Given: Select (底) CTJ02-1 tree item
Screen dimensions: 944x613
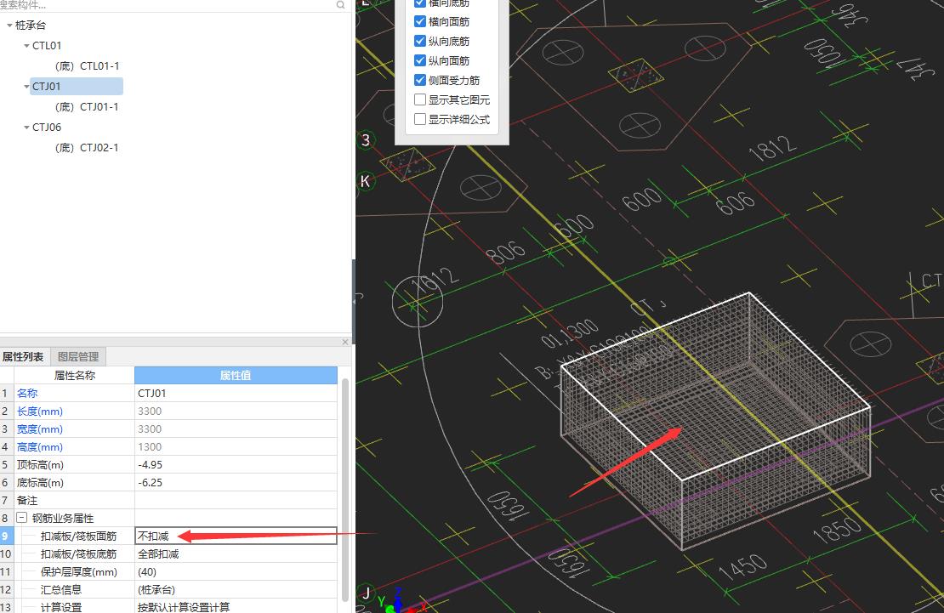Looking at the screenshot, I should [87, 148].
